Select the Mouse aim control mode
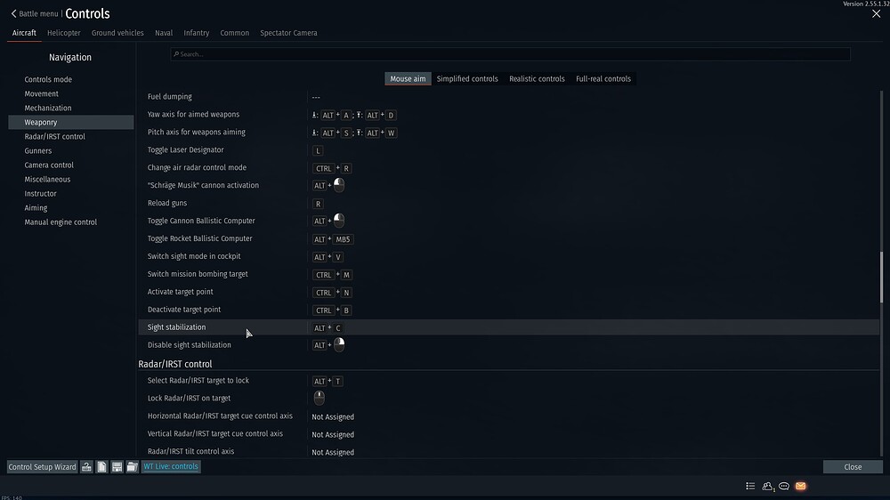Image resolution: width=890 pixels, height=500 pixels. (x=408, y=78)
